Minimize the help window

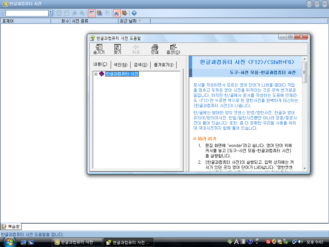pos(282,37)
